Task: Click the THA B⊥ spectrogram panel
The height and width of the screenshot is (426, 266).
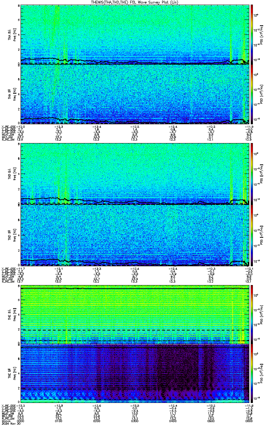Action: [134, 34]
